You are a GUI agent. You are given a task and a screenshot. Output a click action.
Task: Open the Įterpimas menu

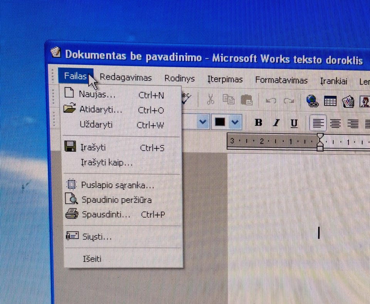(x=225, y=79)
